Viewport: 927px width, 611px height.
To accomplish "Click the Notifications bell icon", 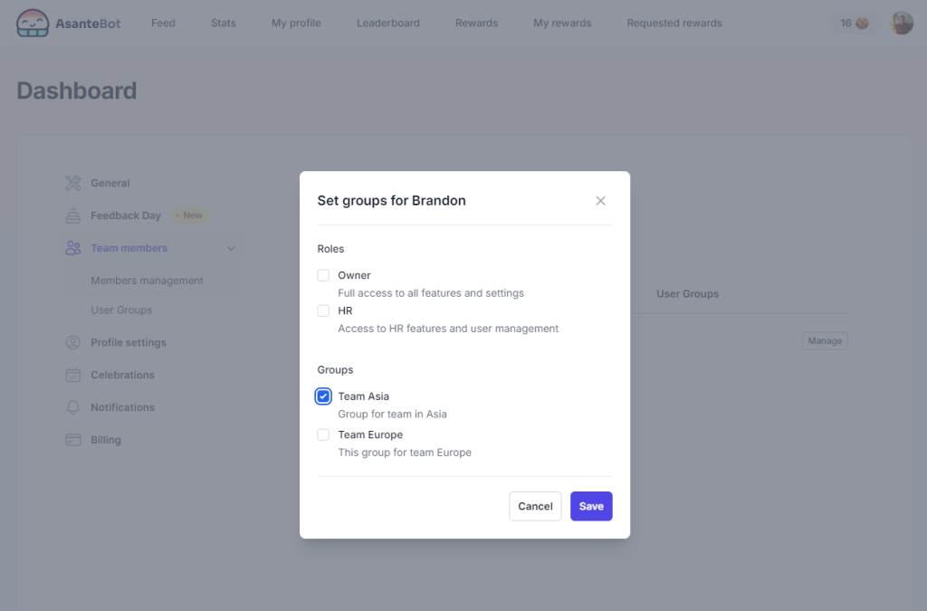I will (x=72, y=407).
